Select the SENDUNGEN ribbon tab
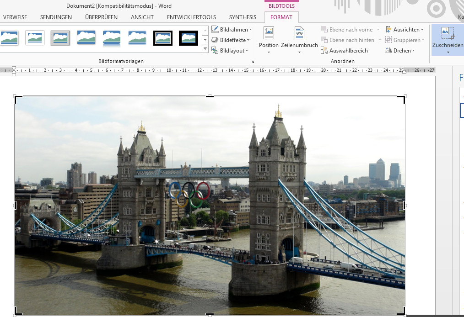Viewport: 464px width, 317px height. pos(56,17)
